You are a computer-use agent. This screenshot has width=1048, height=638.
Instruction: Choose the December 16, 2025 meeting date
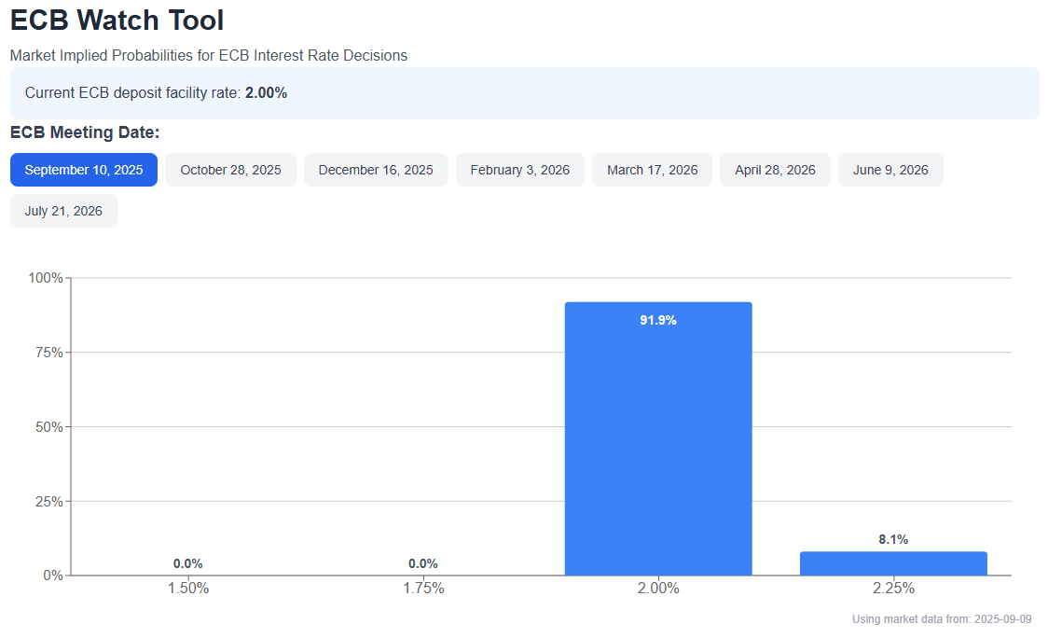click(x=376, y=170)
